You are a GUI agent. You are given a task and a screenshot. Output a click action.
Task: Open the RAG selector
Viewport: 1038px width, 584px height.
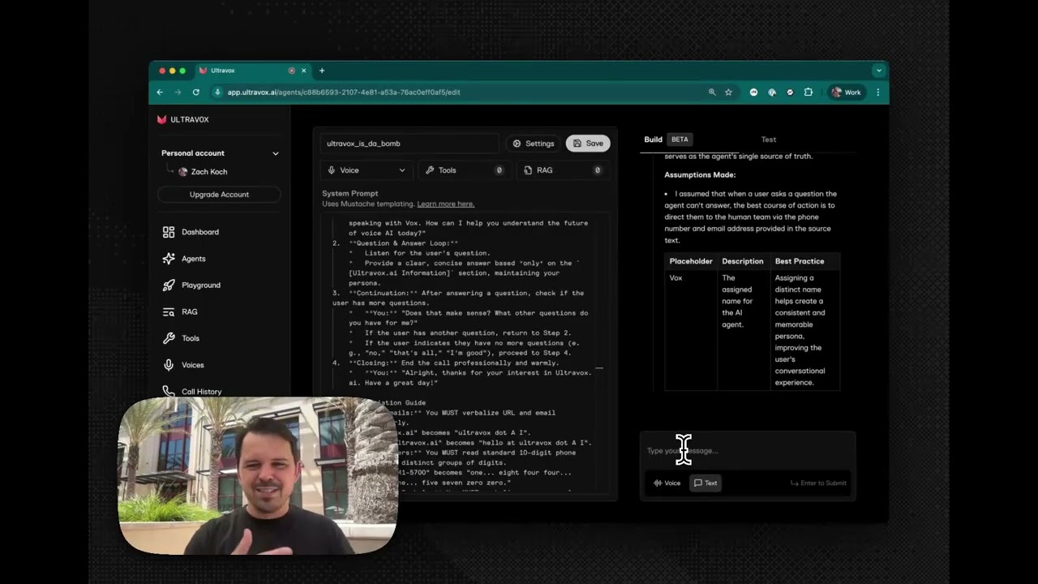(x=563, y=170)
